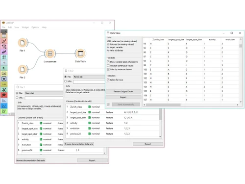Click green nominal icon for largest_spot_size in File 2
This screenshot has height=184, width=245.
(x=90, y=112)
